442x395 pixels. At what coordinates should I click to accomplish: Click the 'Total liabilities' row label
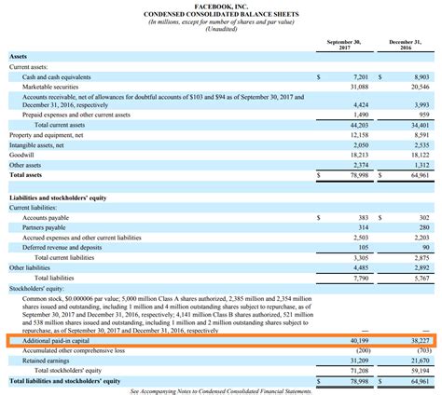coord(54,278)
